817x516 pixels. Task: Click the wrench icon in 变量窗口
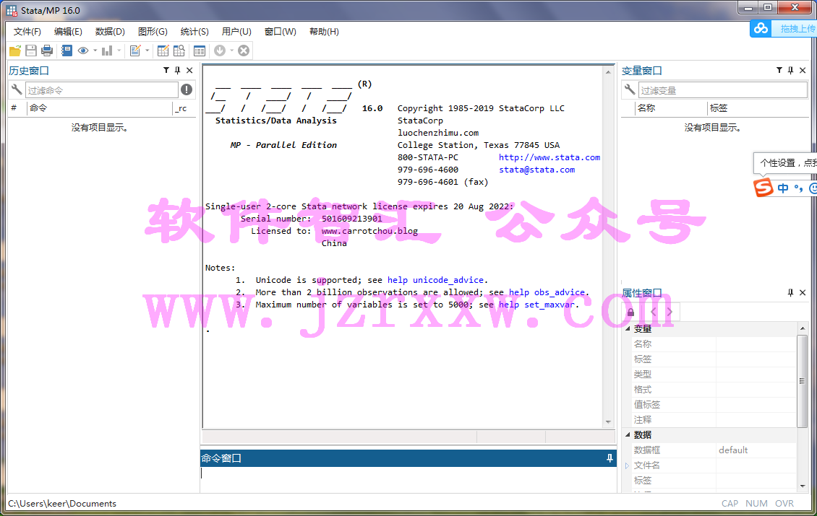630,89
